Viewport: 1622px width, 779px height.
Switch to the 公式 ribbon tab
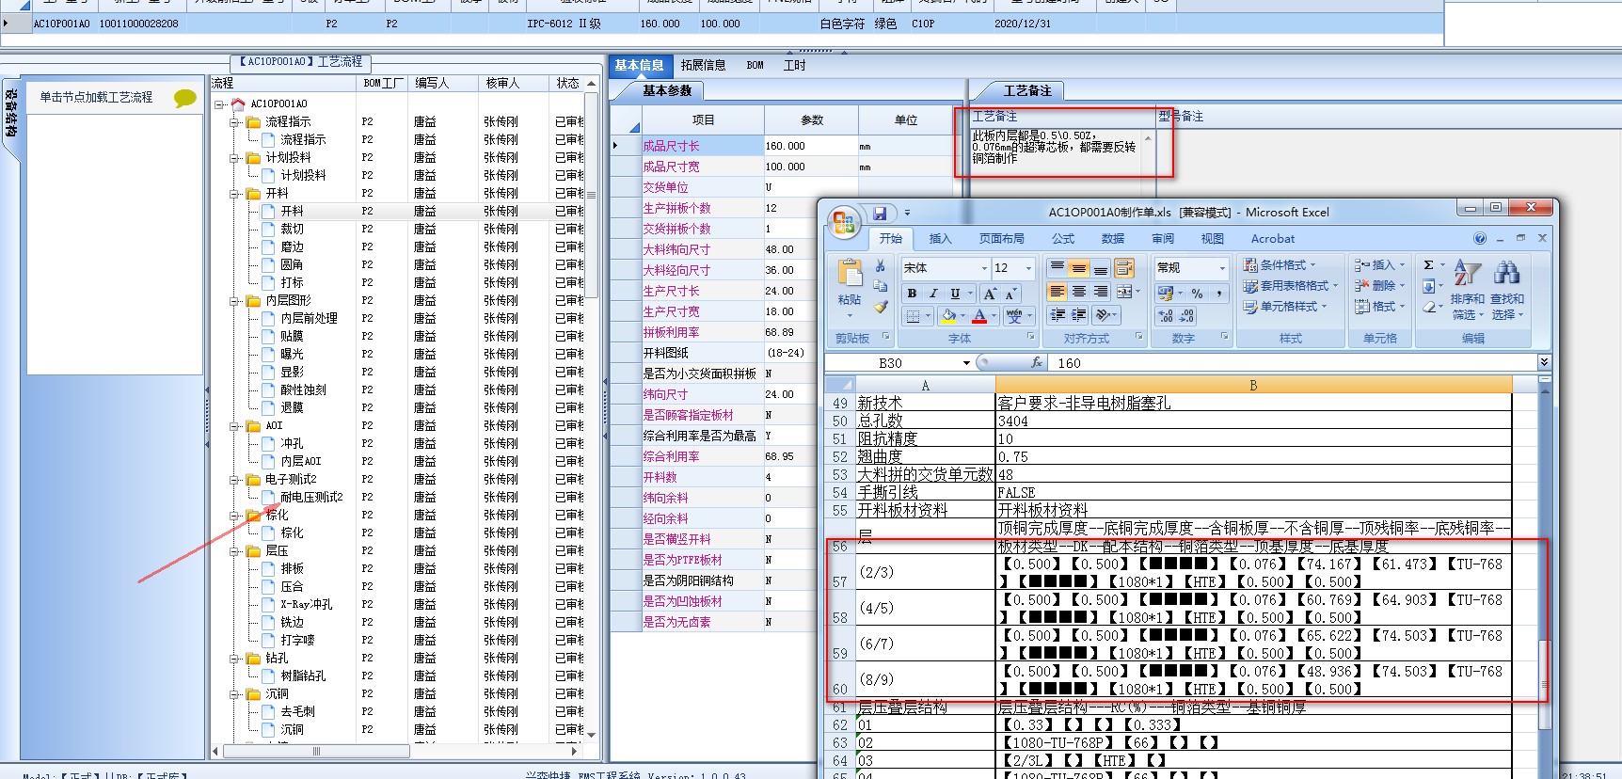pos(1063,239)
